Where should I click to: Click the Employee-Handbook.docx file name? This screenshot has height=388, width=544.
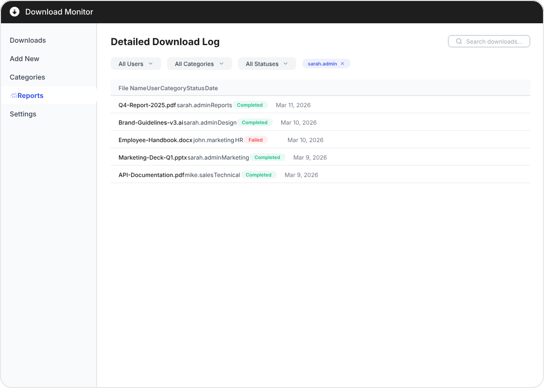point(155,140)
